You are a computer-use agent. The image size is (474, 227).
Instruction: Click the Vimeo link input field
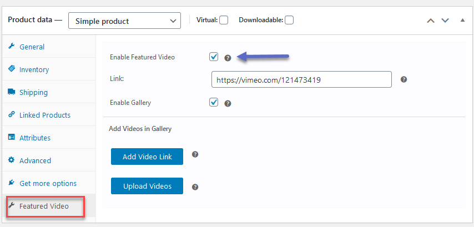302,79
